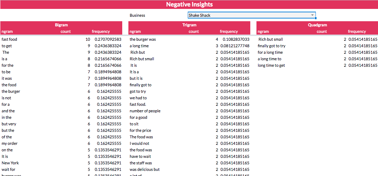Click the 'my order' bigram cell

coord(10,143)
